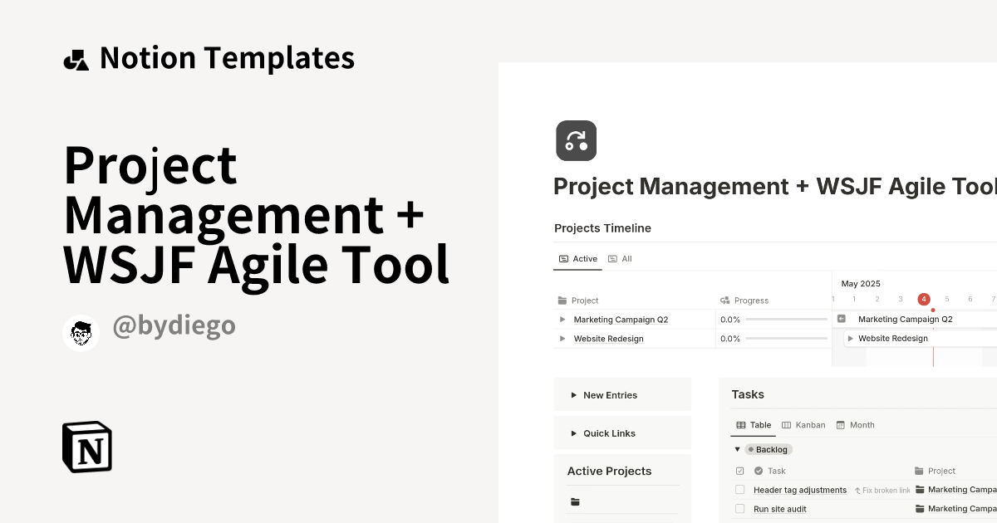This screenshot has height=523, width=997.
Task: Click the checkbox column header in Tasks table
Action: click(x=740, y=471)
